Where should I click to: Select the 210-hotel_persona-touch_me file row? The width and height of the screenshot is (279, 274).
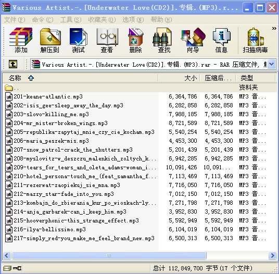pos(139,176)
